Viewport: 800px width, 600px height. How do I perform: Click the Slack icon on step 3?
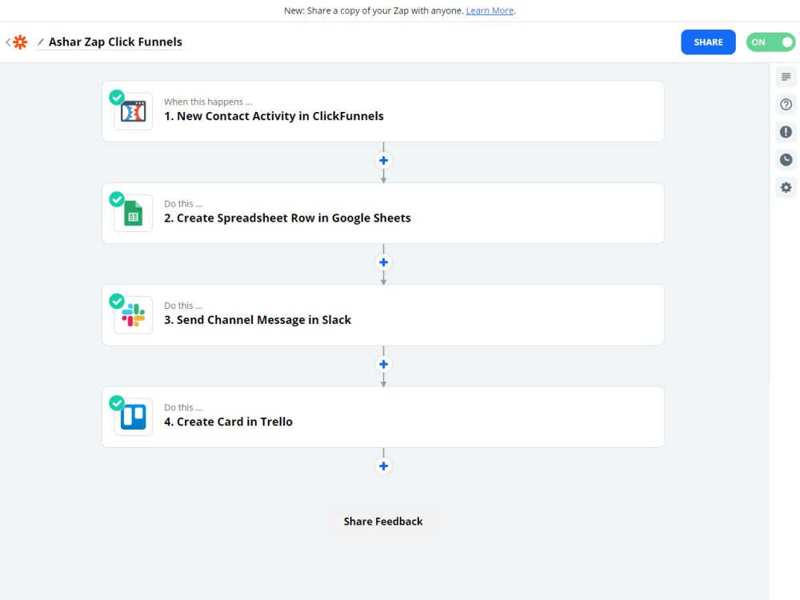(132, 314)
